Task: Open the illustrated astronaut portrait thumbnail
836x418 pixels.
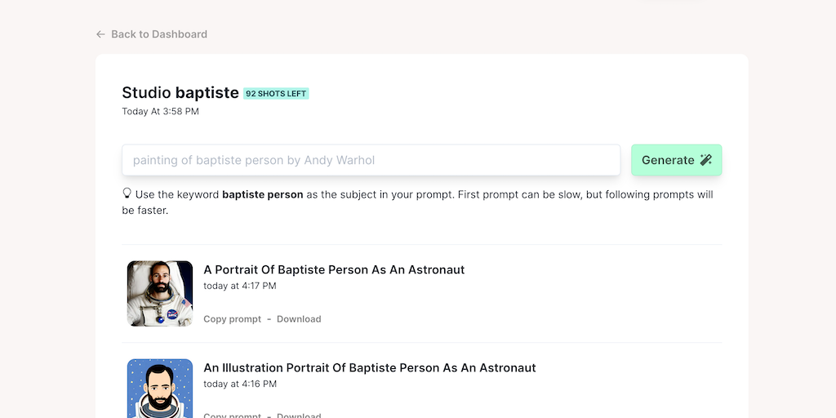Action: click(x=160, y=389)
